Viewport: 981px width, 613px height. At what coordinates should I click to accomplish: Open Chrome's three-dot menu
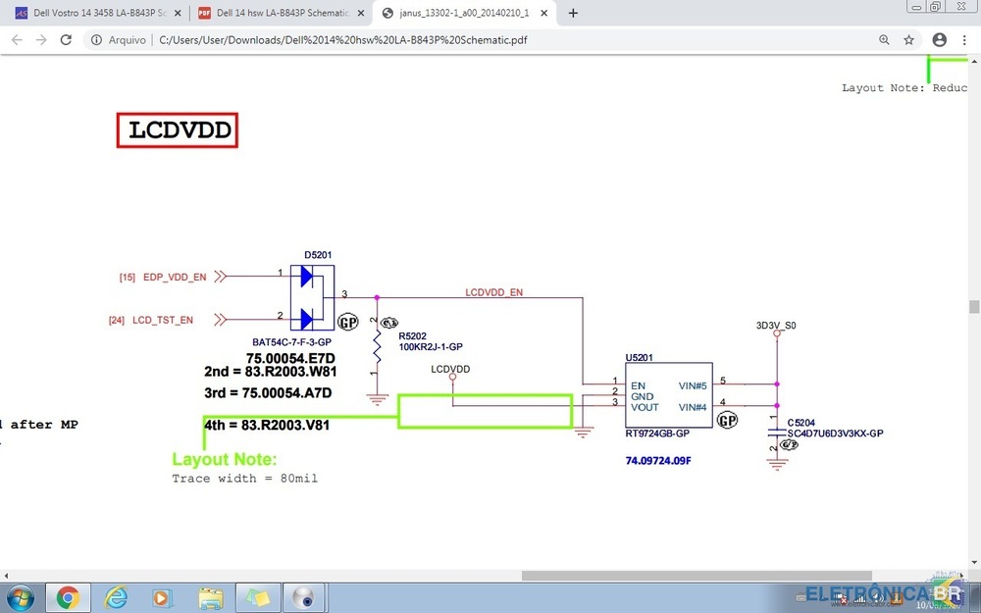pos(966,40)
